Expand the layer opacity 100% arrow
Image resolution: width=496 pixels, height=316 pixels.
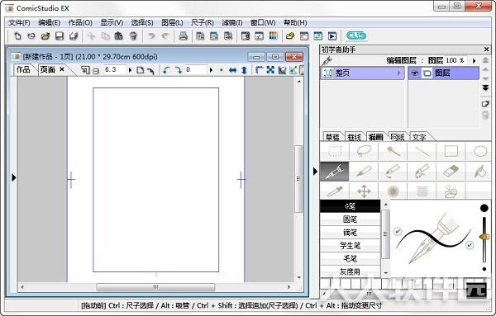coord(474,60)
